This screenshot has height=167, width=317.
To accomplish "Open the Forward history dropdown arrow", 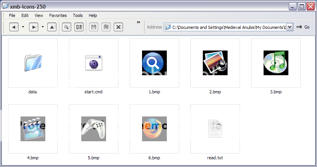I will [x=43, y=27].
